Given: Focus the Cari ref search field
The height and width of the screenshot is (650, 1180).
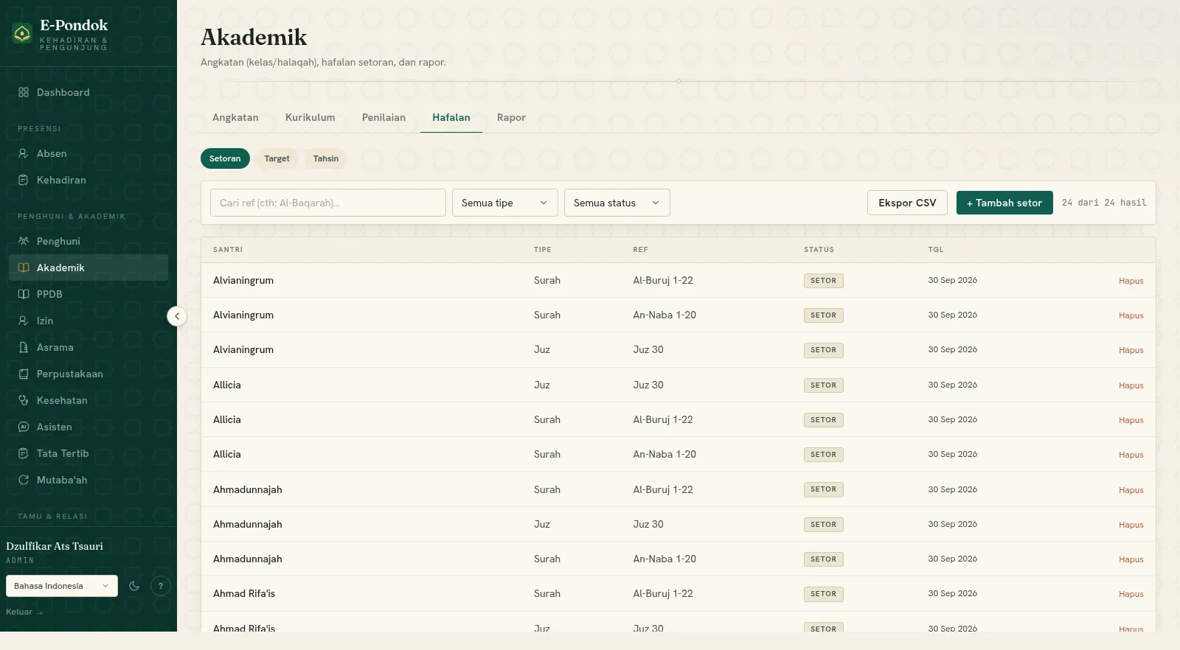Looking at the screenshot, I should (328, 203).
